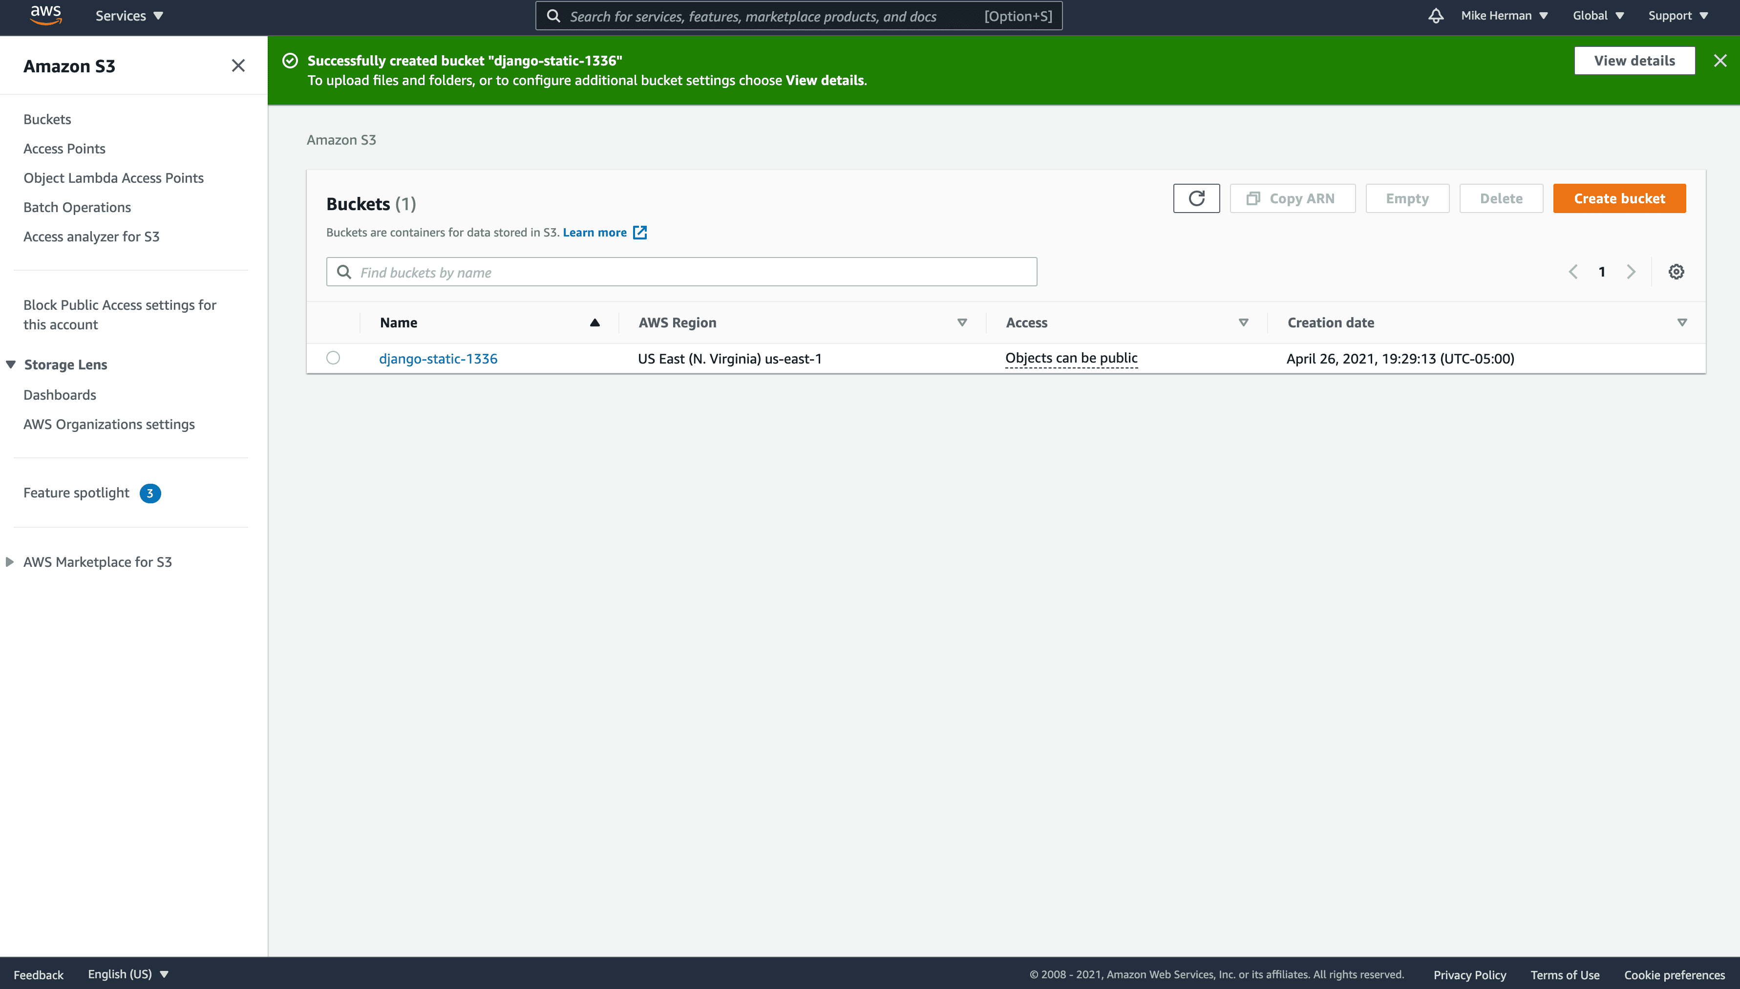Collapse the Storage Lens section
Image resolution: width=1740 pixels, height=989 pixels.
[x=10, y=365]
